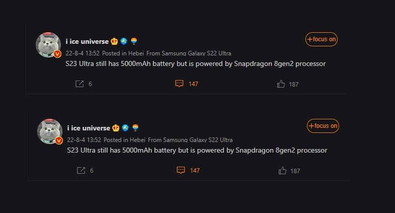395x213 pixels.
Task: Open 'i ice universe' profile name in second post
Action: tap(89, 128)
